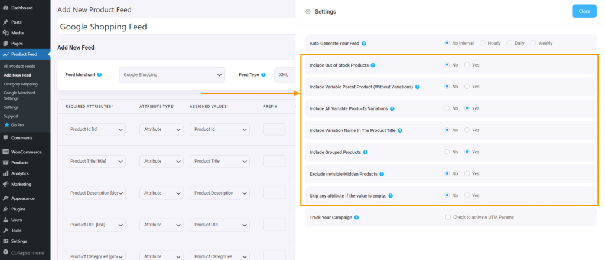Open the Feed Type XML dropdown

coord(285,75)
